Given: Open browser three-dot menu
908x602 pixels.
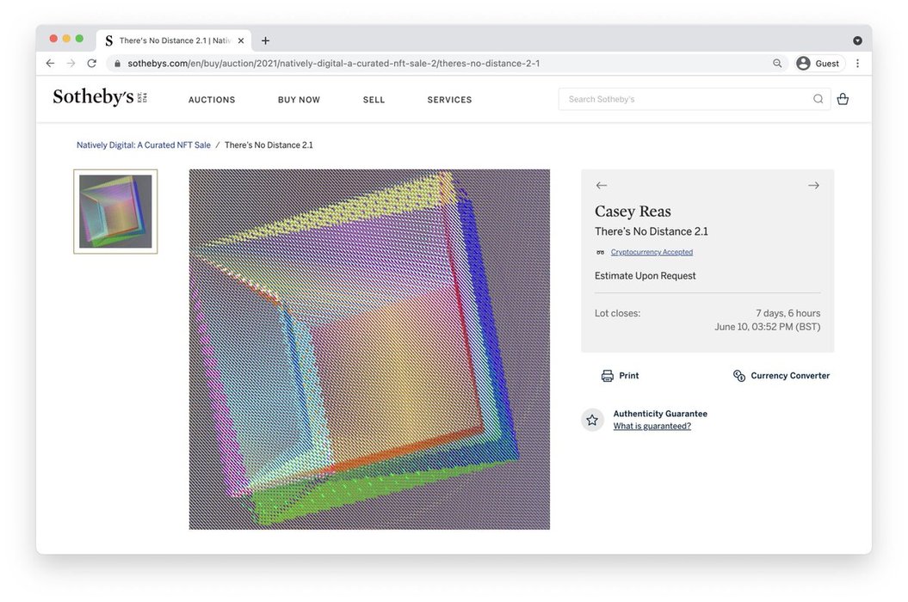Looking at the screenshot, I should [x=857, y=64].
